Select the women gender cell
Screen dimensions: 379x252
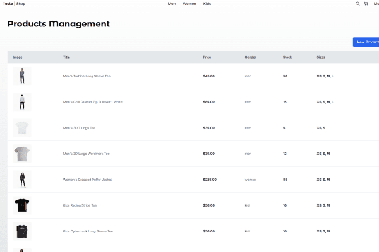tap(250, 180)
